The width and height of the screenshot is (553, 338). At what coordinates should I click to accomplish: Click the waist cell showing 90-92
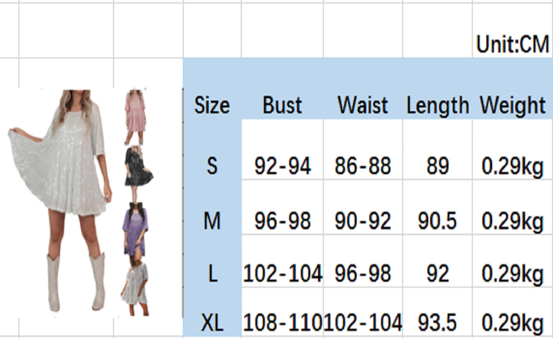(363, 221)
